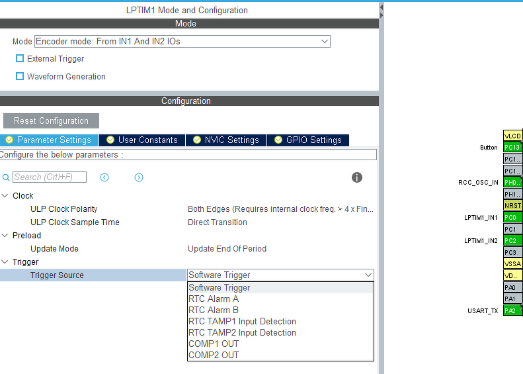523x374 pixels.
Task: Enable the Waveform Generation checkbox
Action: point(20,76)
